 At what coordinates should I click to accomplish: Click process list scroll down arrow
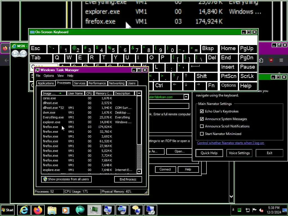[139, 171]
